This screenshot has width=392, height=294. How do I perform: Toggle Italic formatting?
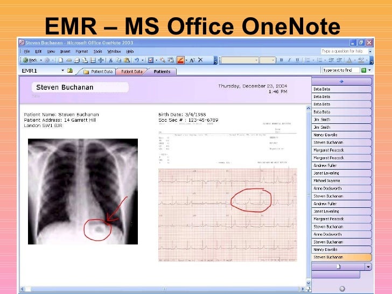289,60
